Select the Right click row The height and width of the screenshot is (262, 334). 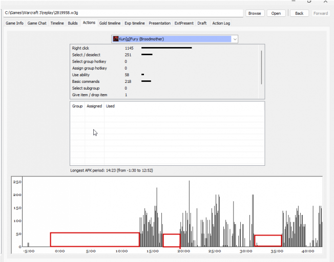[x=164, y=48]
